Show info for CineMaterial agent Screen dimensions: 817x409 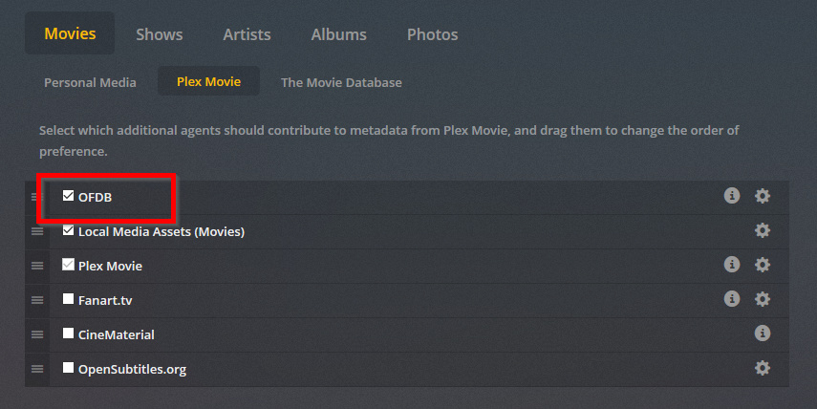pos(763,334)
